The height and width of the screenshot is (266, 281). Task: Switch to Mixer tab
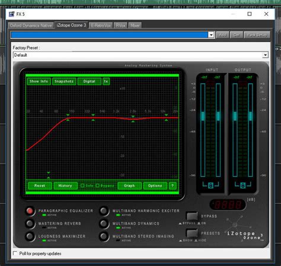pos(135,25)
